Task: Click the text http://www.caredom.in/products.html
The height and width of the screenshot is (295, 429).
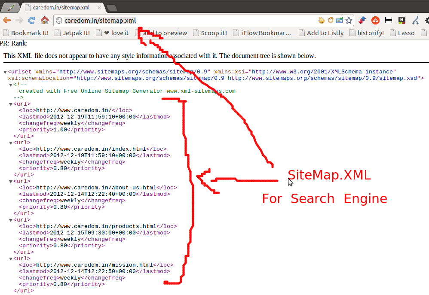Action: [96, 226]
